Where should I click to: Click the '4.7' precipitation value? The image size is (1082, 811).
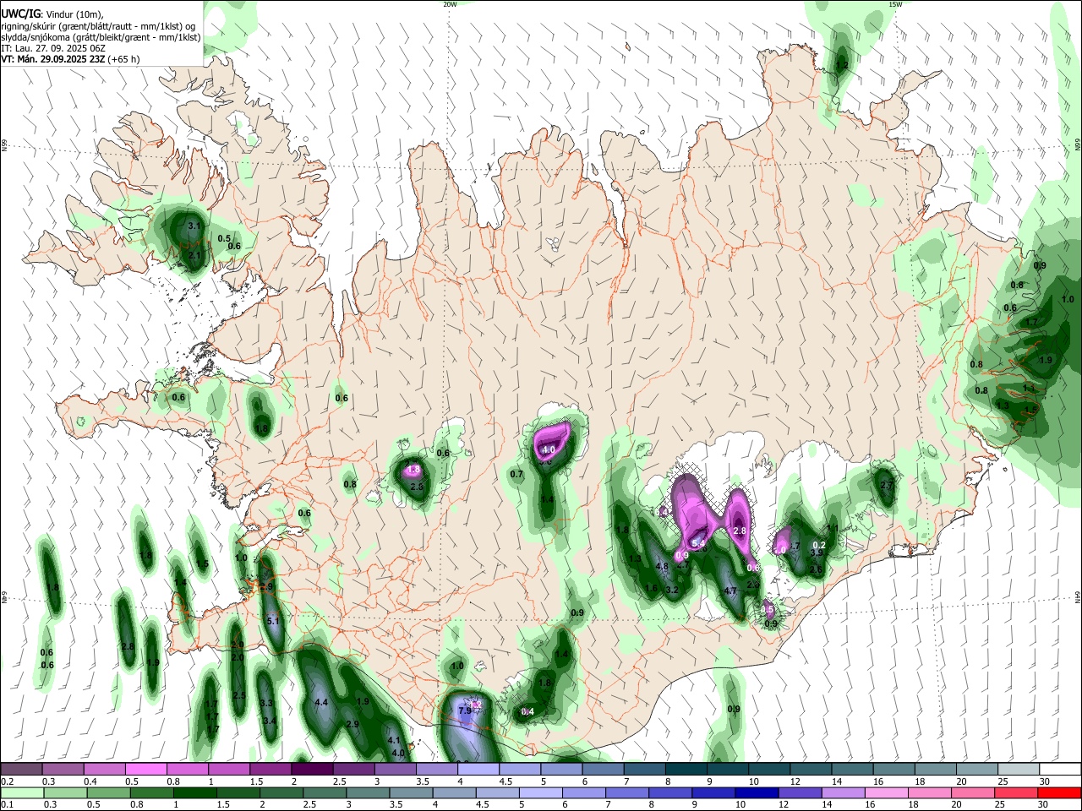tap(731, 591)
